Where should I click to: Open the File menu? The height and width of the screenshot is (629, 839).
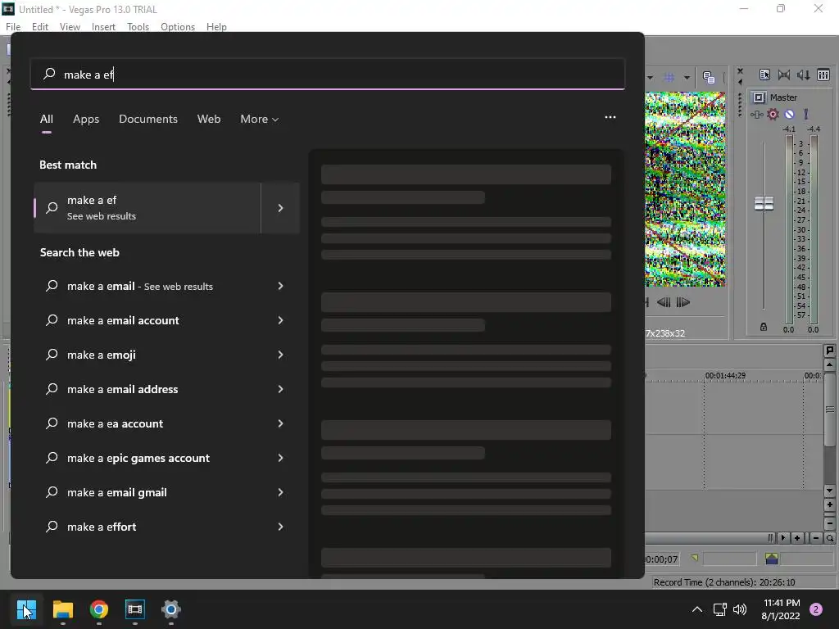click(x=13, y=27)
